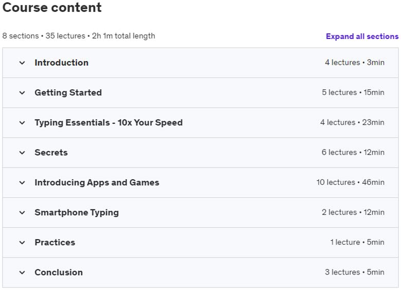This screenshot has width=401, height=290.
Task: Click the '10 lectures • 46min' text
Action: pos(351,182)
